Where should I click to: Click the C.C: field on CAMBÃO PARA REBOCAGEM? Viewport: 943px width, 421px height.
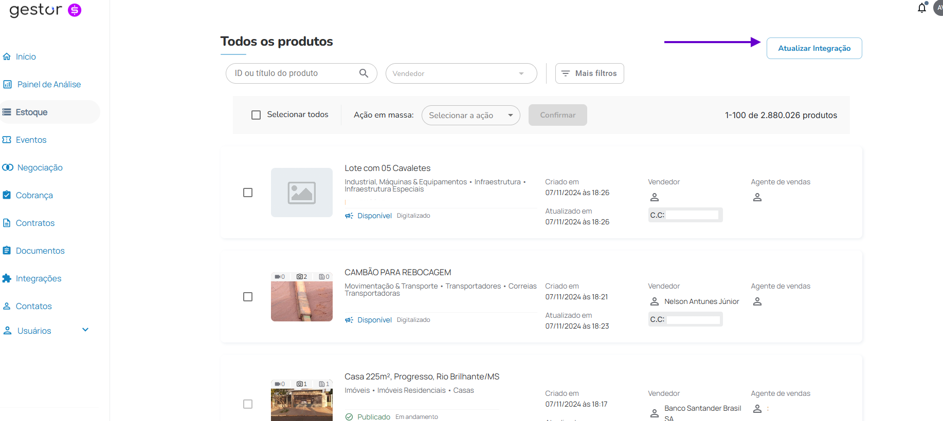click(x=685, y=319)
